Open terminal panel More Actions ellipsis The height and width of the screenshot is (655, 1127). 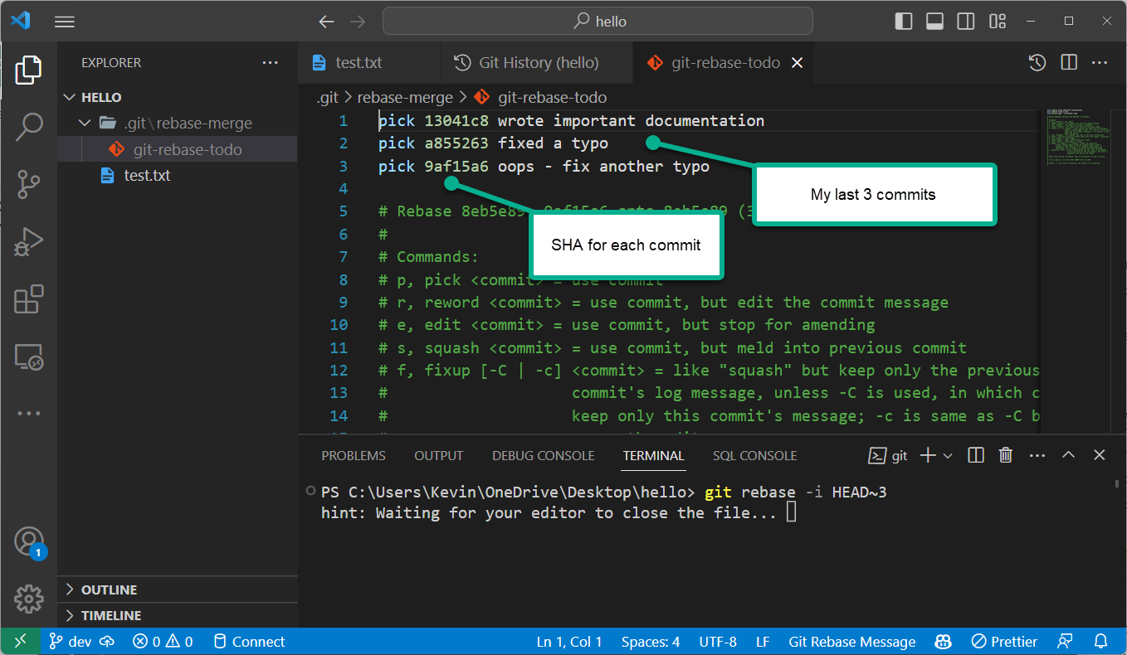tap(1037, 455)
